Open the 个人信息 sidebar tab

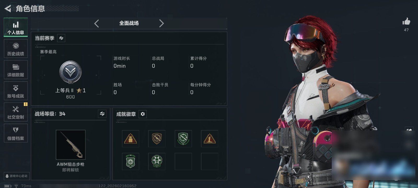tap(16, 27)
